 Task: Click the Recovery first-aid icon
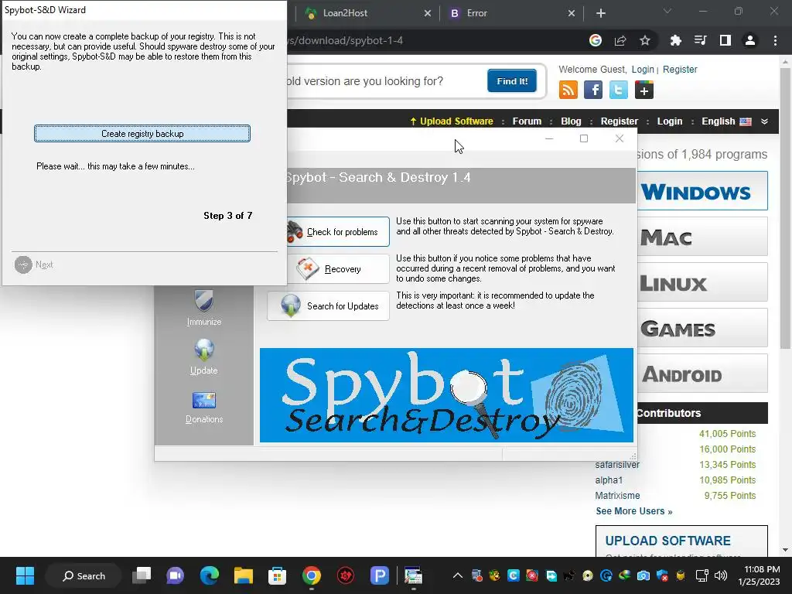coord(308,268)
